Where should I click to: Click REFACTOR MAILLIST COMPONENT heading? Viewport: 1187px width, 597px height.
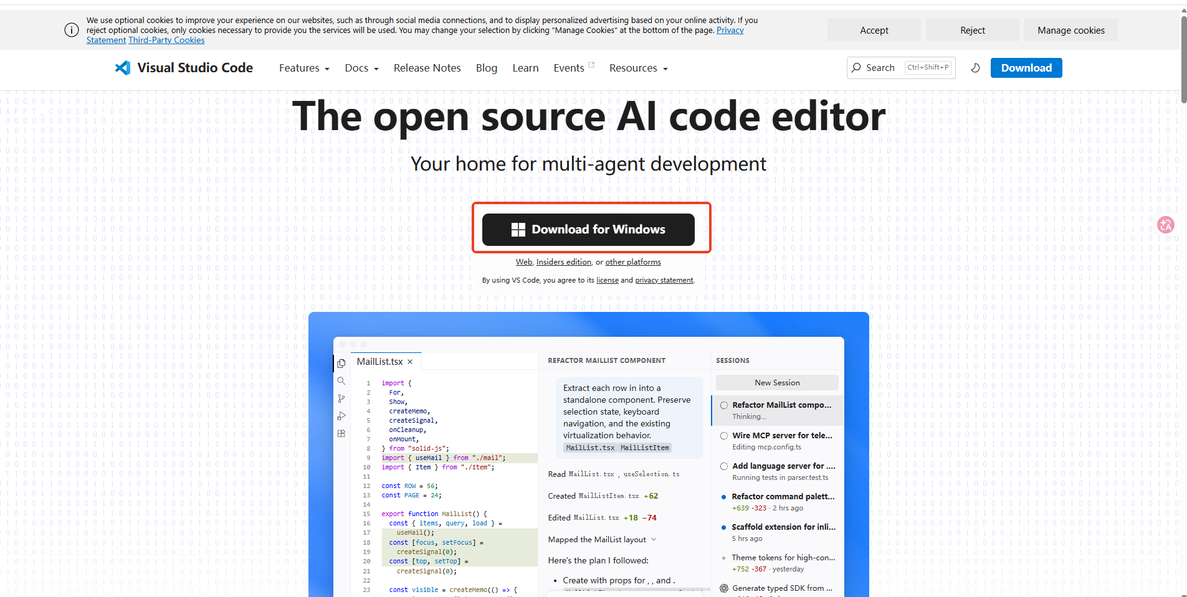tap(606, 360)
